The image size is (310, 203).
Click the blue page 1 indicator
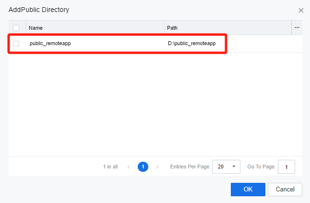point(143,167)
